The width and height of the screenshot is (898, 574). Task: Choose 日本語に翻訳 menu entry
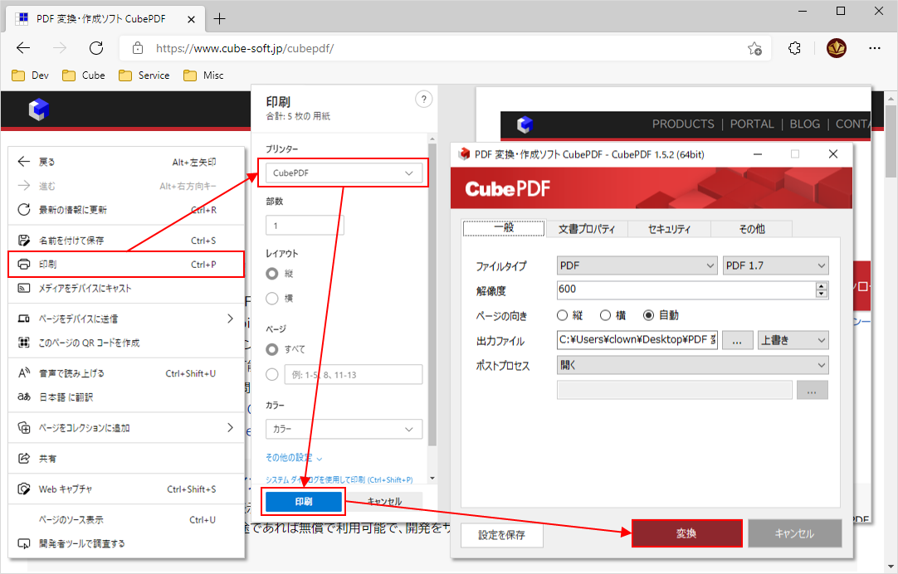coord(126,396)
